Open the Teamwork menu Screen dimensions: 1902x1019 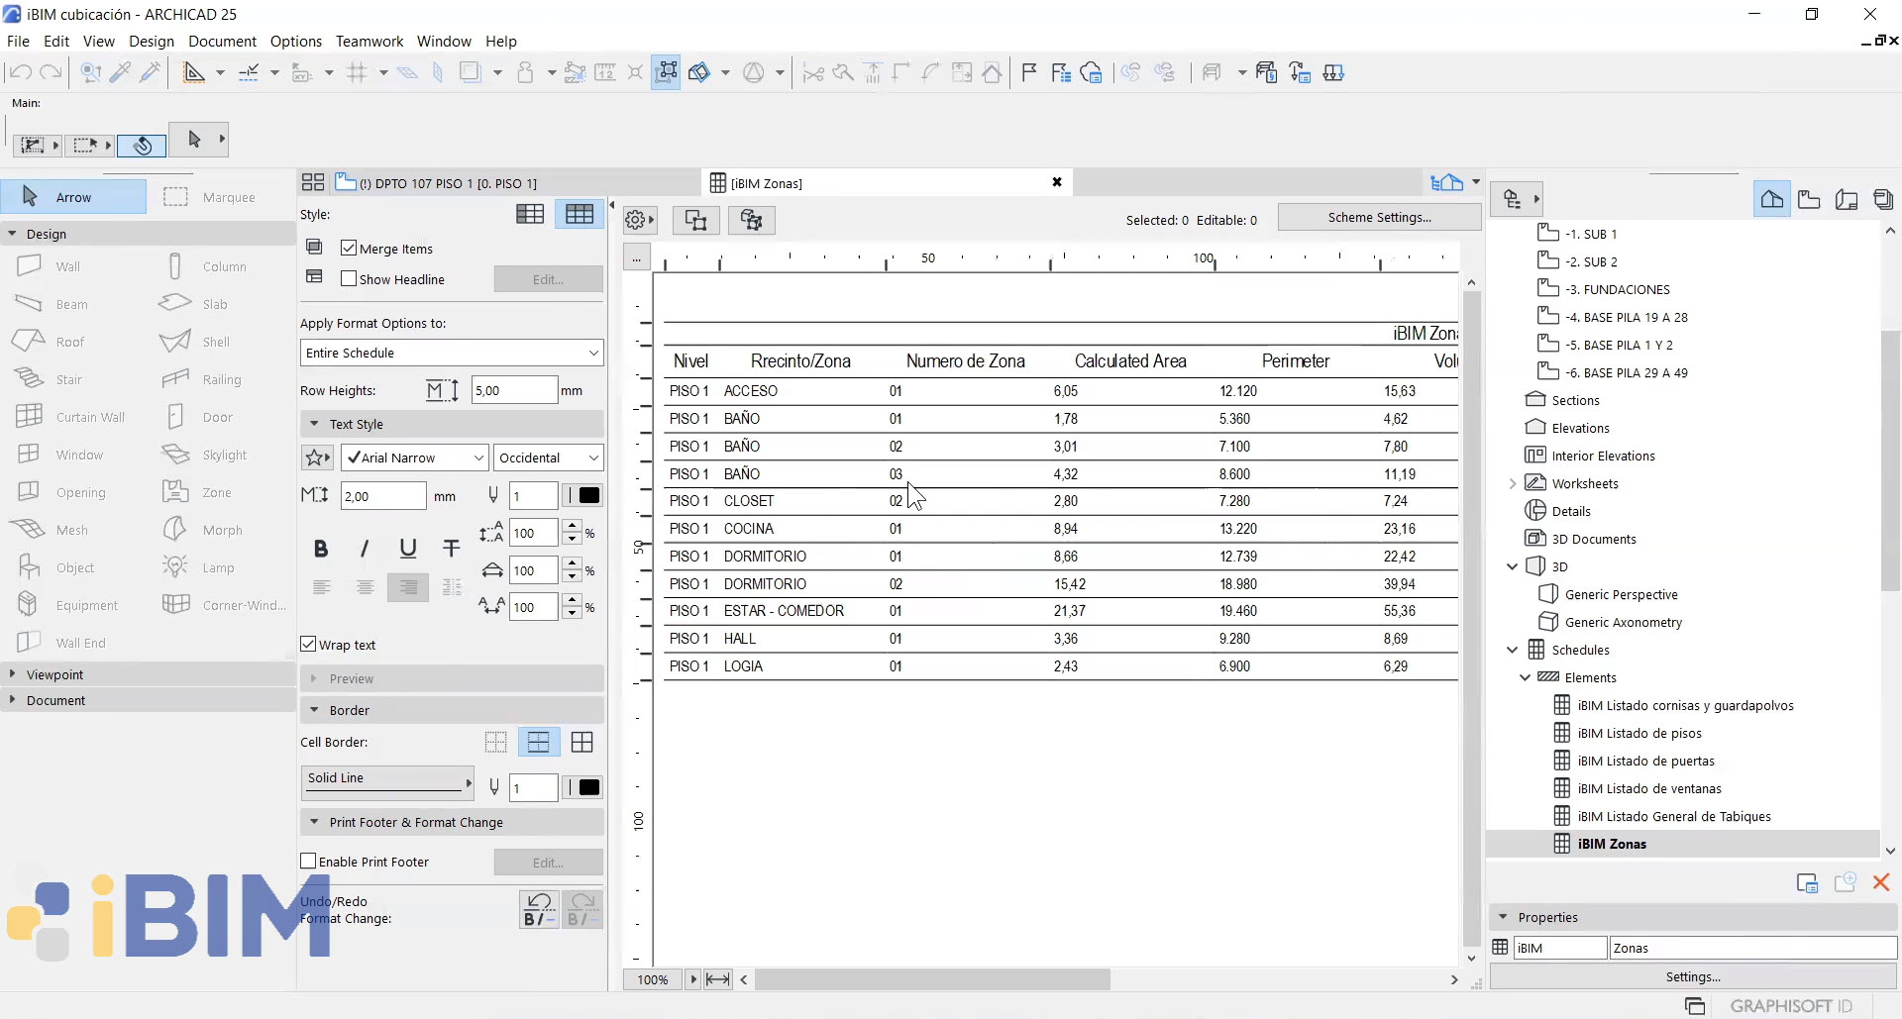369,41
